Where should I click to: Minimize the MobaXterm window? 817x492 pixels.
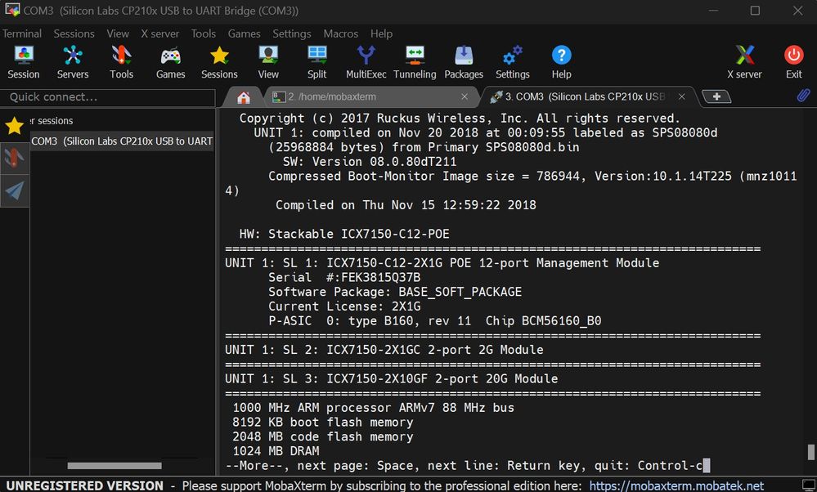[x=713, y=11]
